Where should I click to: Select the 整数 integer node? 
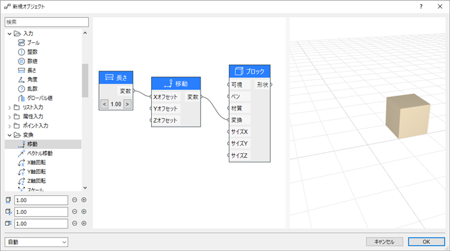(x=28, y=52)
